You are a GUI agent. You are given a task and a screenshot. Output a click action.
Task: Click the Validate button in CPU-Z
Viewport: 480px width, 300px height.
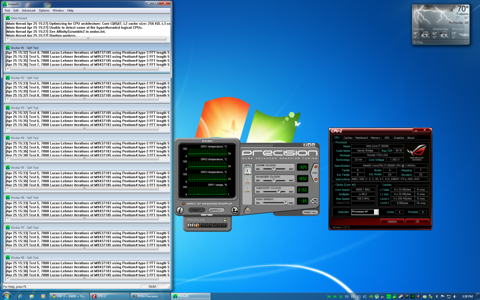(x=392, y=221)
